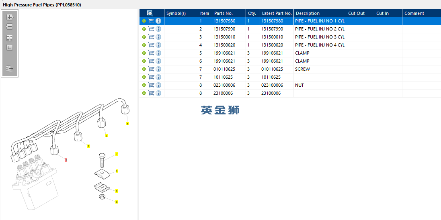Click gear icon for part 131507990
The height and width of the screenshot is (220, 441).
[x=144, y=29]
